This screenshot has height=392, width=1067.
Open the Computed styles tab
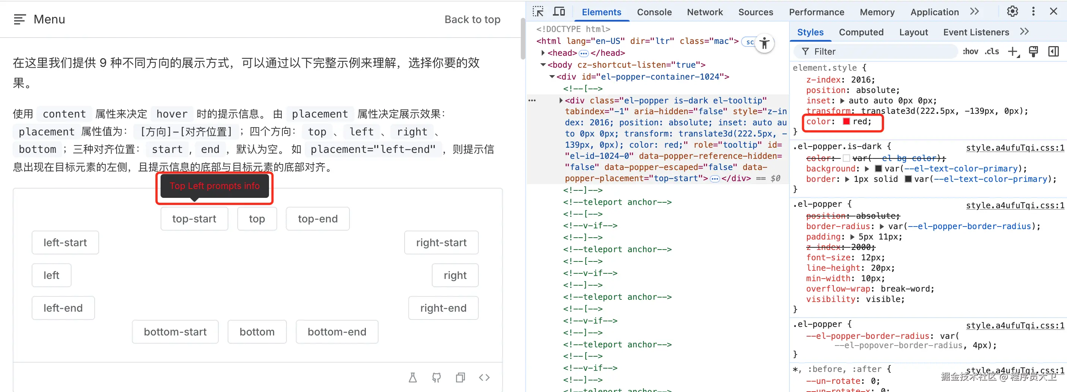pyautogui.click(x=861, y=32)
